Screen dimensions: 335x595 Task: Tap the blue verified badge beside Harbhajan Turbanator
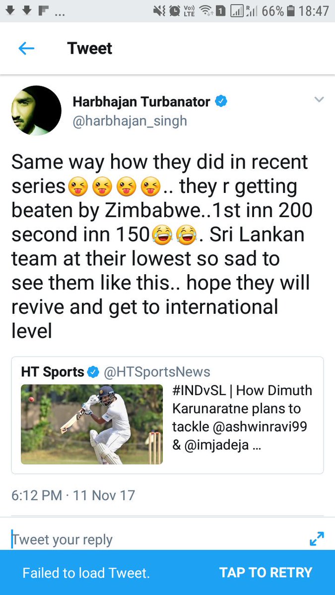tap(221, 102)
